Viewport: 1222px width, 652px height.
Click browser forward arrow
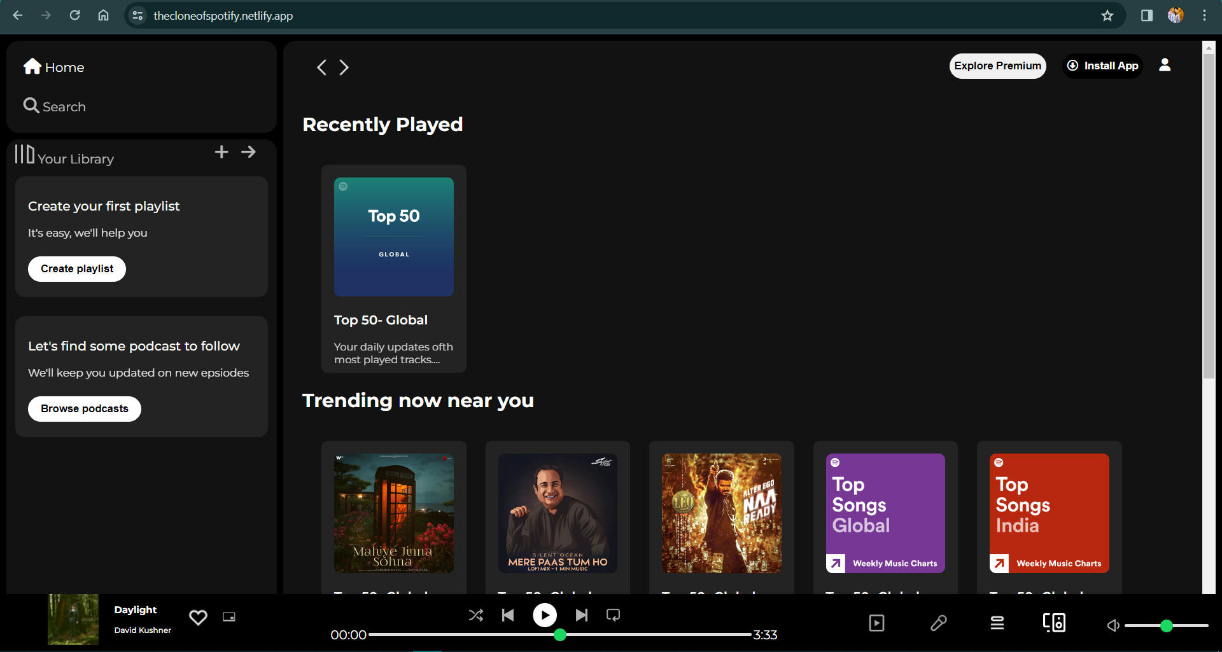[x=46, y=15]
